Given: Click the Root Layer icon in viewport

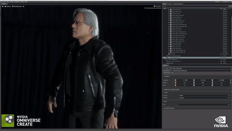Looking at the screenshot, I should click(x=154, y=6).
